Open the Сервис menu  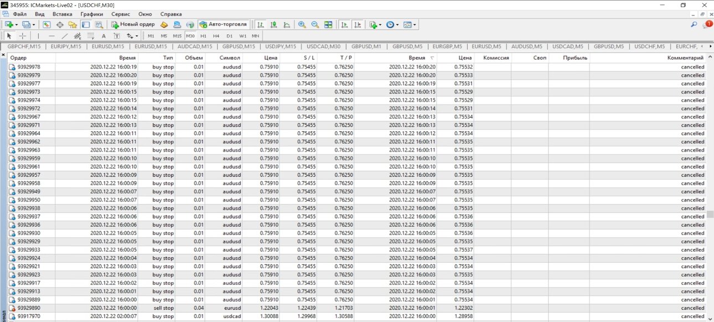[121, 14]
